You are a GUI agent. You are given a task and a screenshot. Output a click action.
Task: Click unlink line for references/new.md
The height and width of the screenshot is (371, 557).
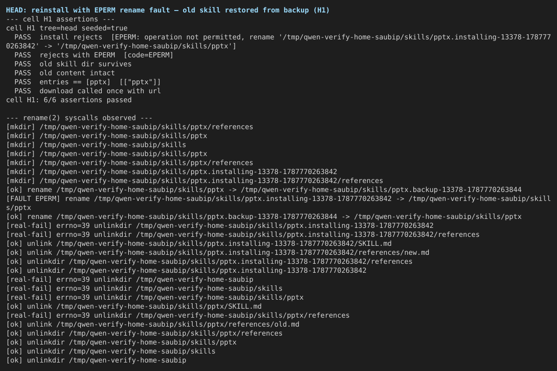coord(218,252)
